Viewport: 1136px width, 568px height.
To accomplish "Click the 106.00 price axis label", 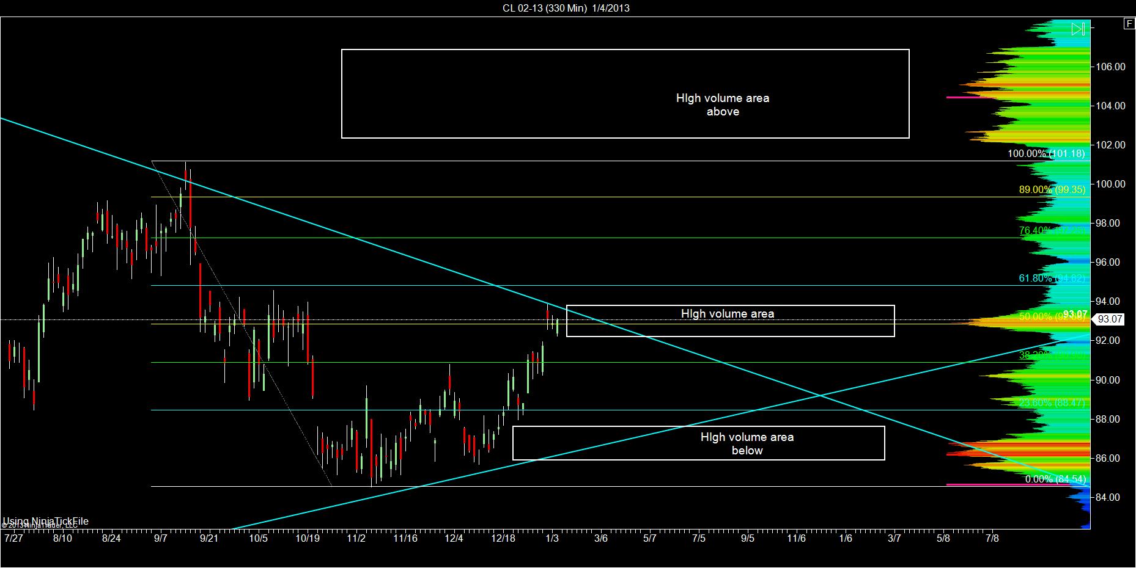I will pos(1110,67).
